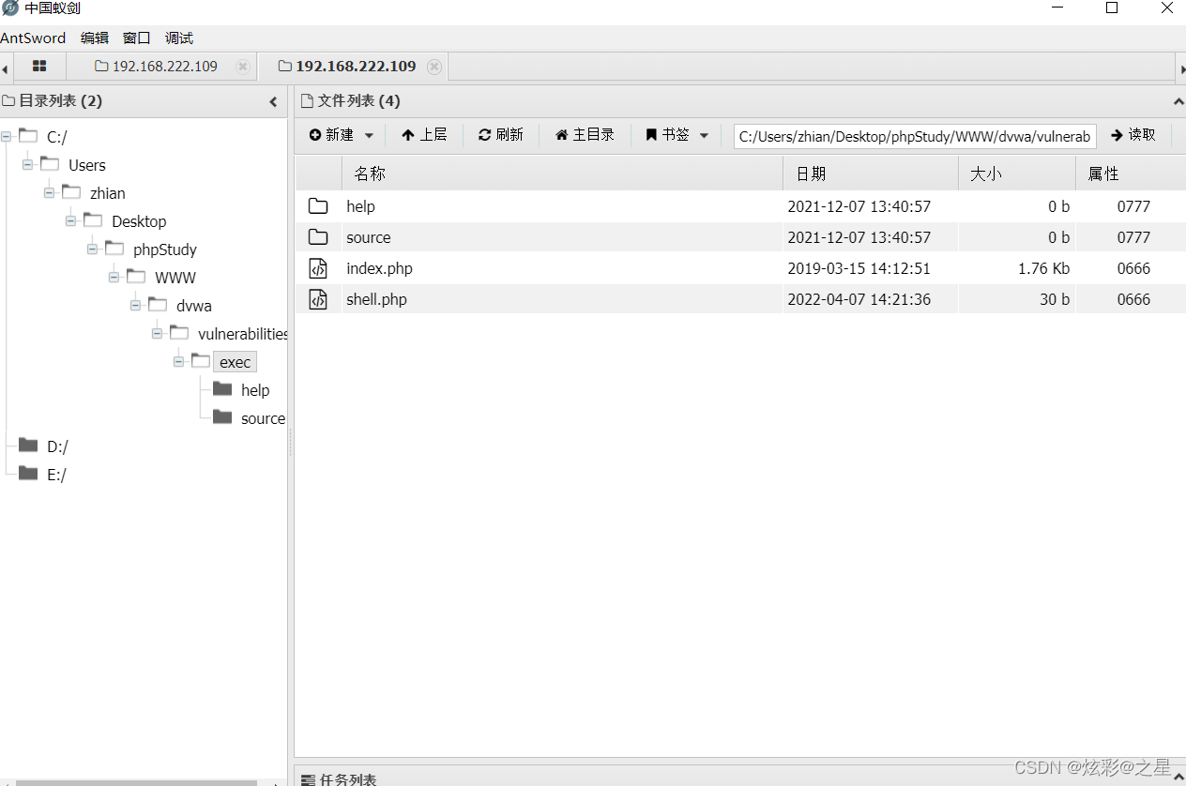This screenshot has height=786, width=1186.
Task: Sort by the 日期 column header
Action: coord(871,174)
